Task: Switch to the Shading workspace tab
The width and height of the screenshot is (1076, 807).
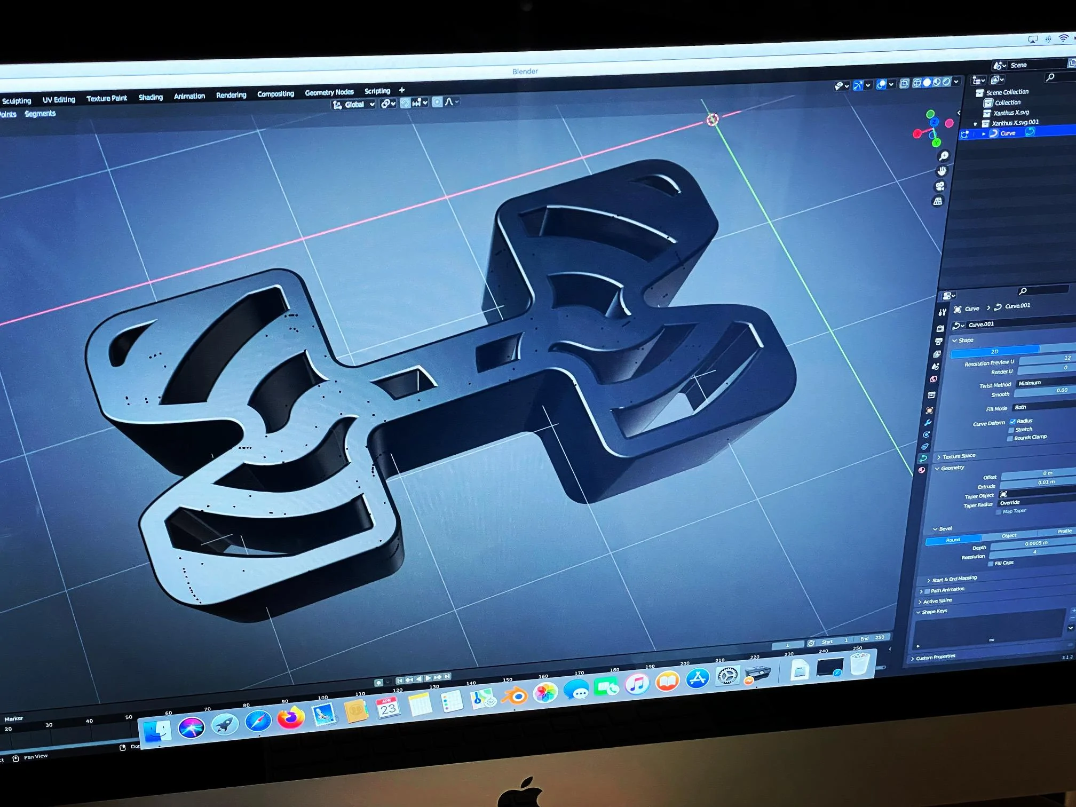Action: (x=151, y=97)
